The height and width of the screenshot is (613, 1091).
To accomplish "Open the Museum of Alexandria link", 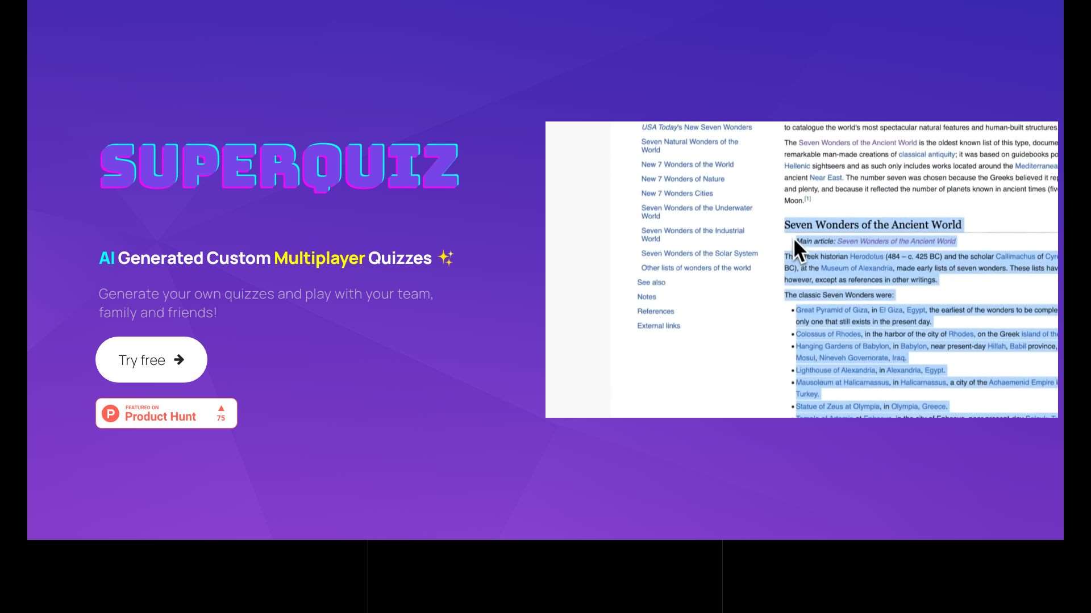I will pos(856,268).
